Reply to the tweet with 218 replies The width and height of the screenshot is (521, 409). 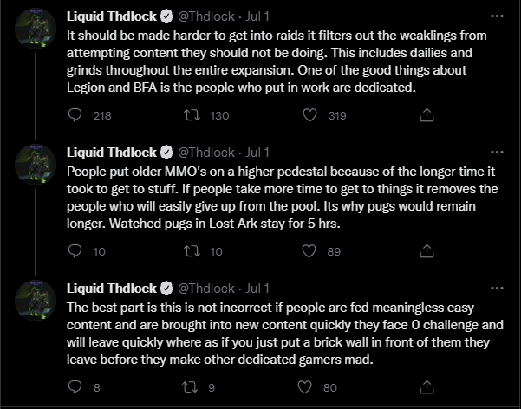[75, 115]
